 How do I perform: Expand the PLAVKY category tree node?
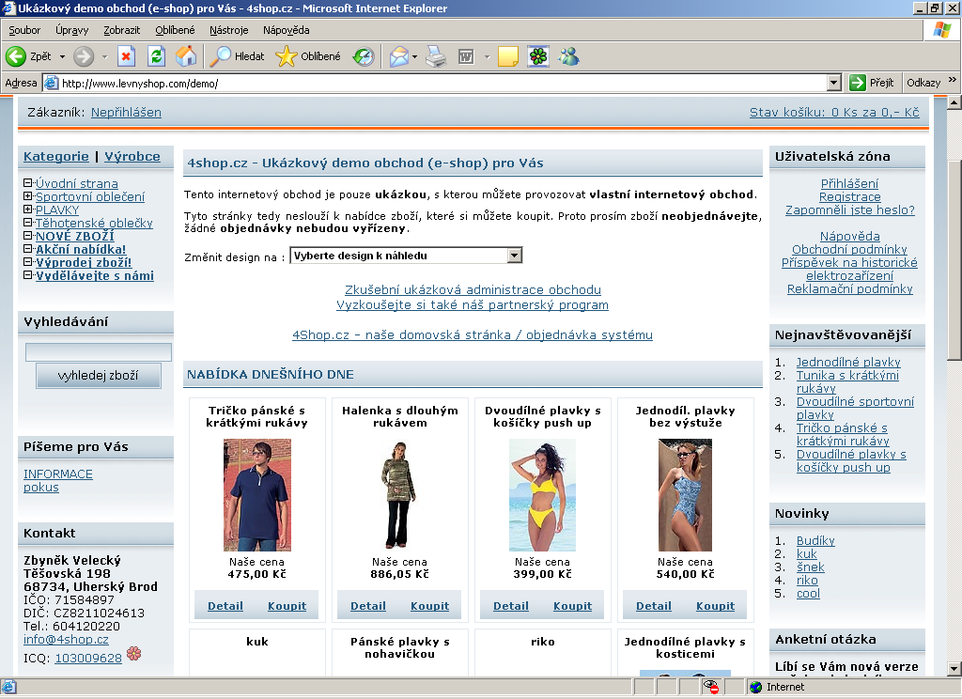[27, 210]
